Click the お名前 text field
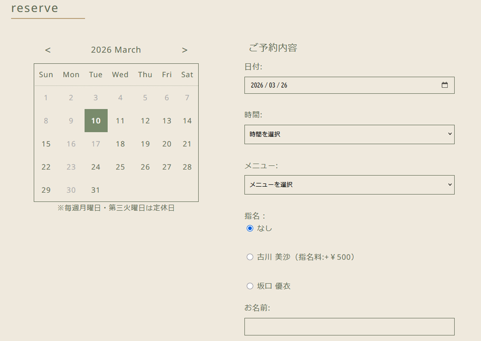The width and height of the screenshot is (481, 341). pyautogui.click(x=349, y=327)
